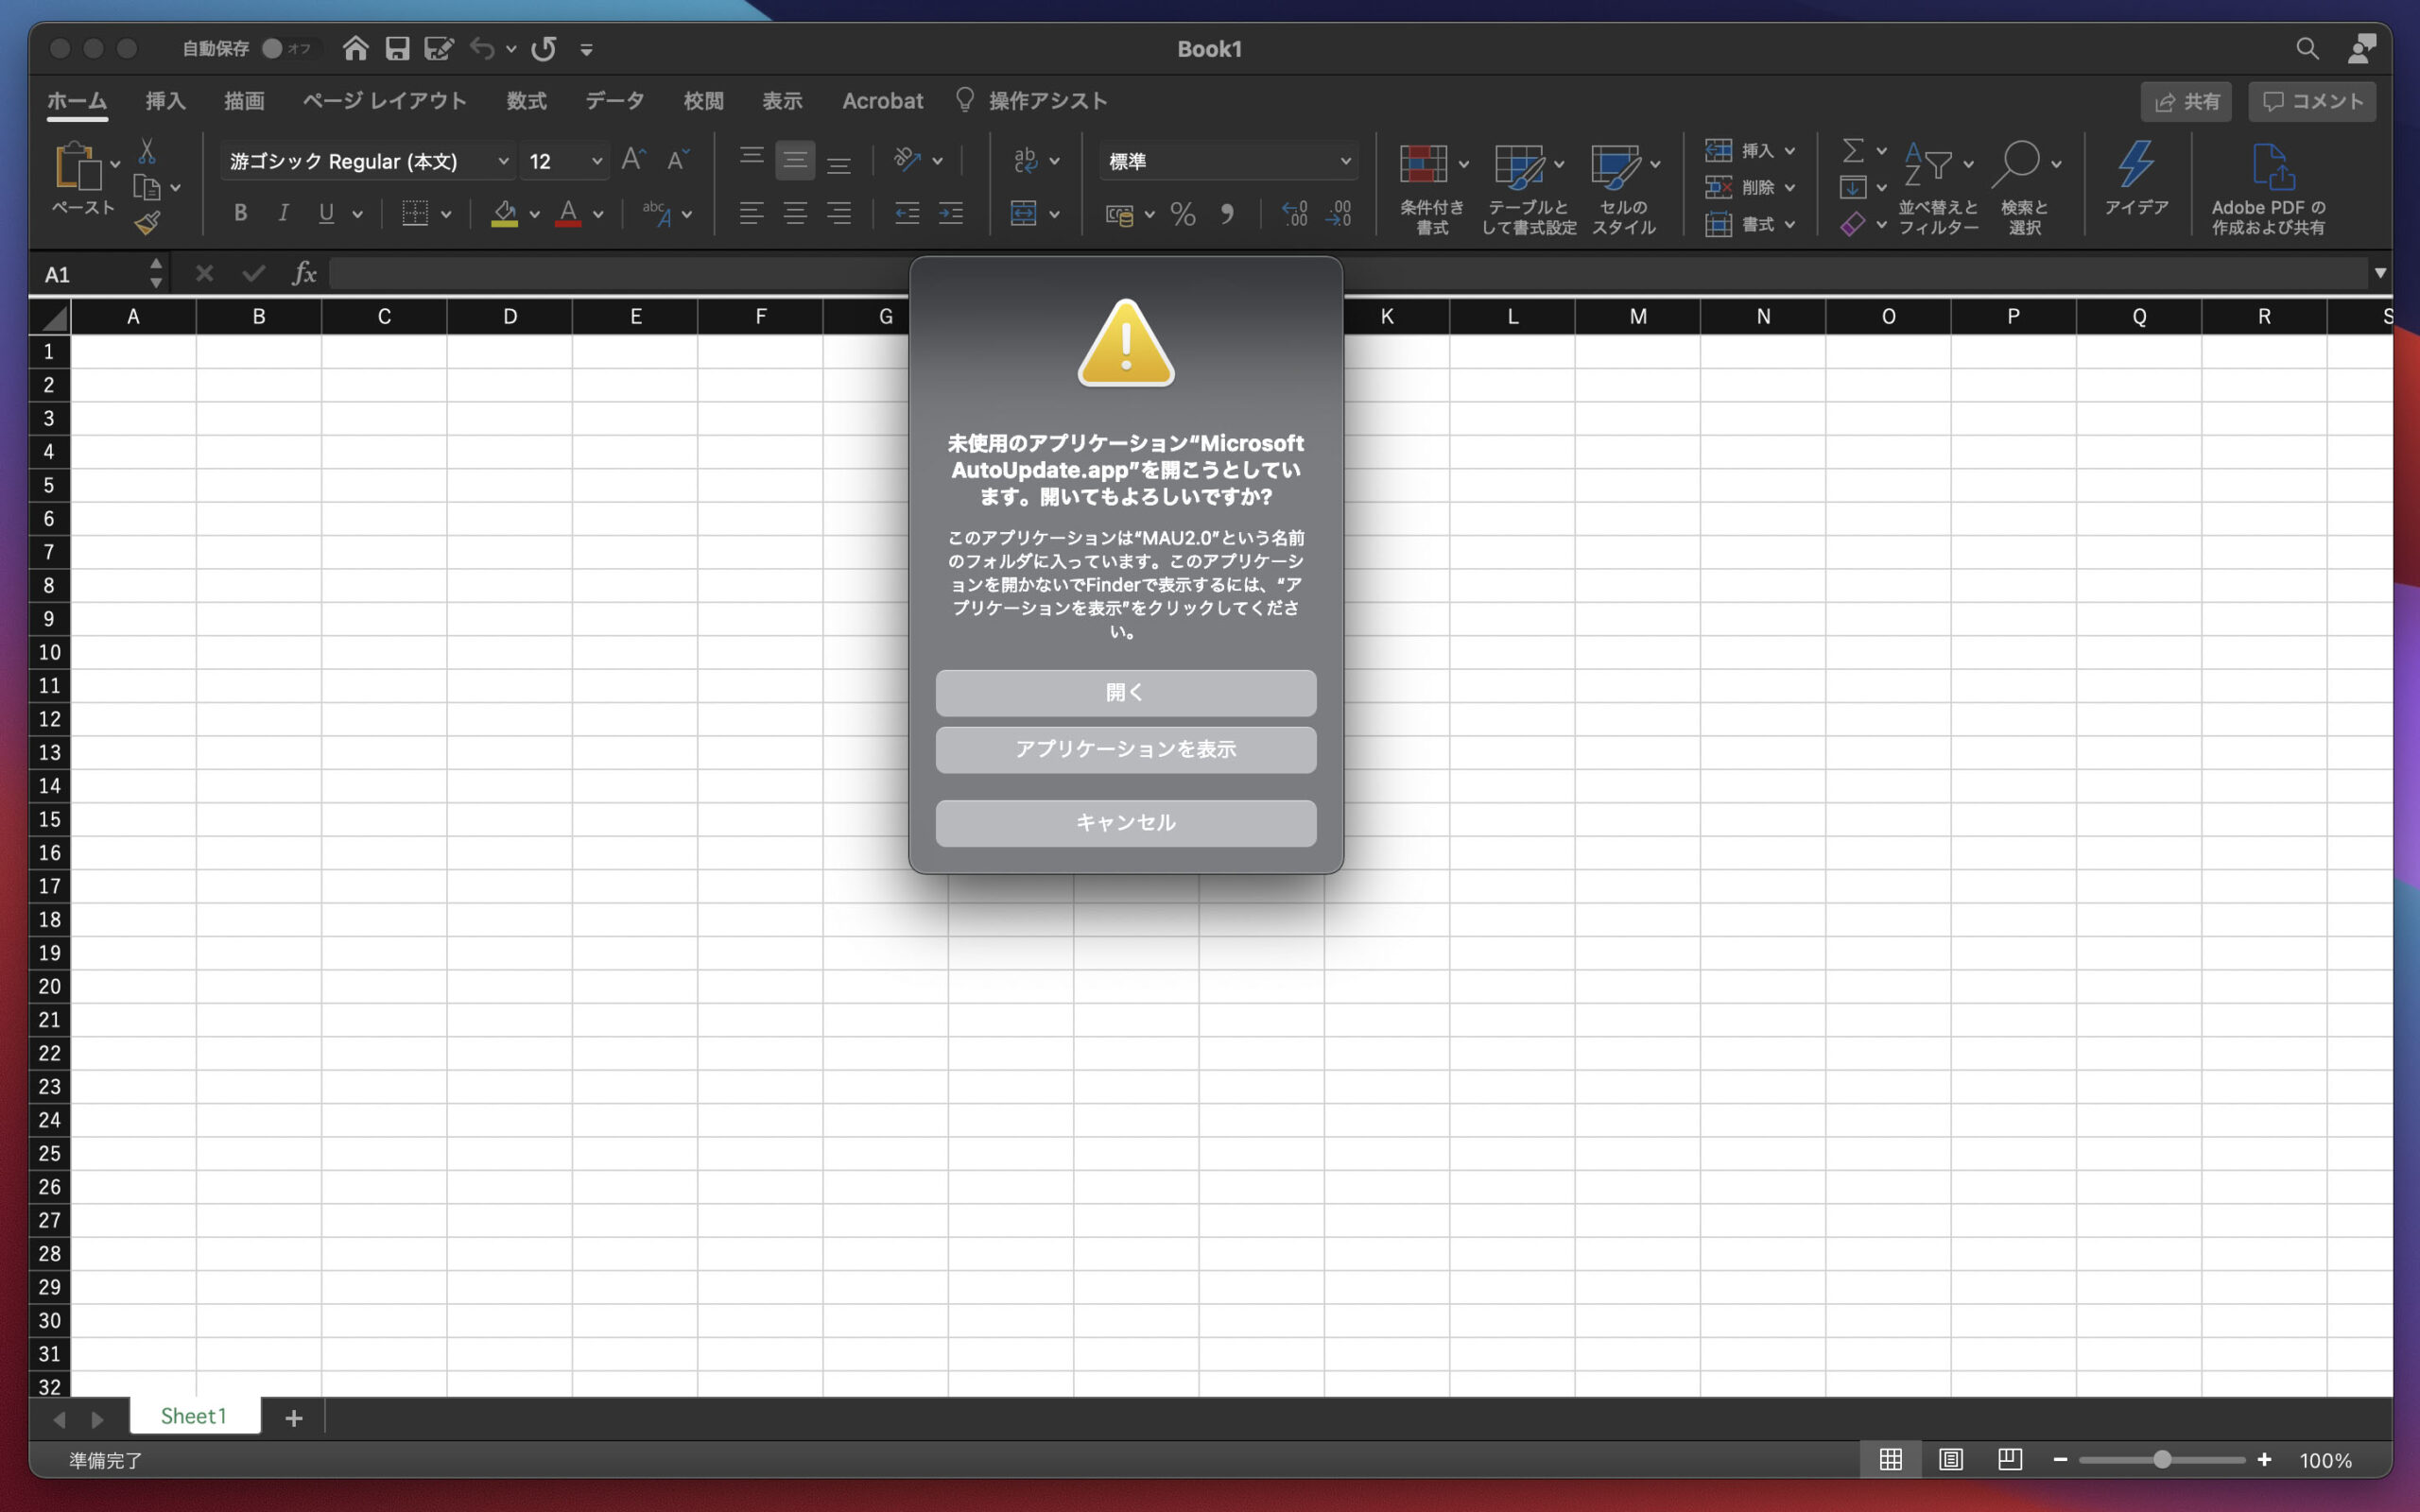Open the font name dropdown
Image resolution: width=2420 pixels, height=1512 pixels.
point(503,161)
